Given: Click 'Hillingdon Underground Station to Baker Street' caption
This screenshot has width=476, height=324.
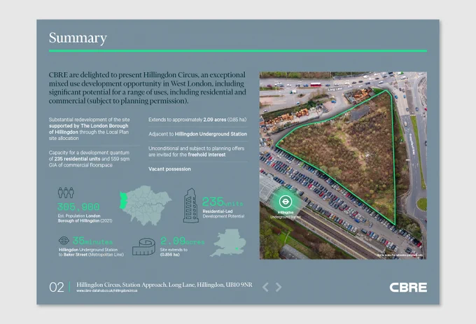Looking at the screenshot, I should click(91, 252).
